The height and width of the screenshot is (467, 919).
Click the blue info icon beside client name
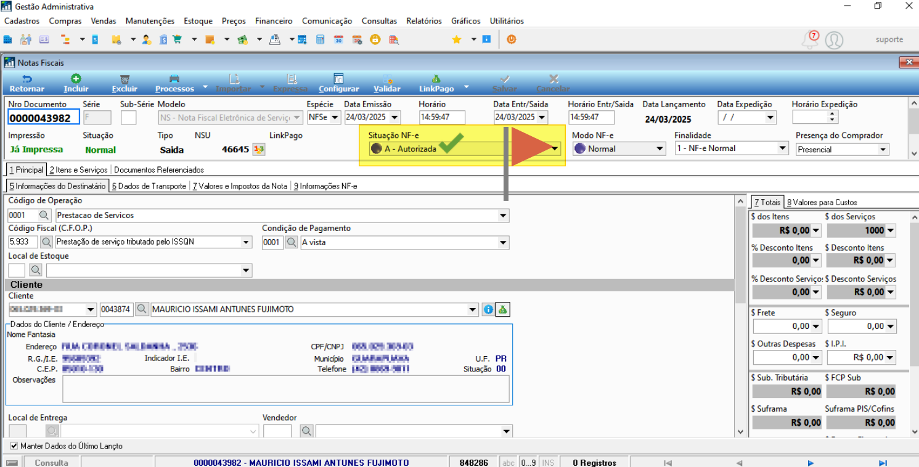coord(489,309)
